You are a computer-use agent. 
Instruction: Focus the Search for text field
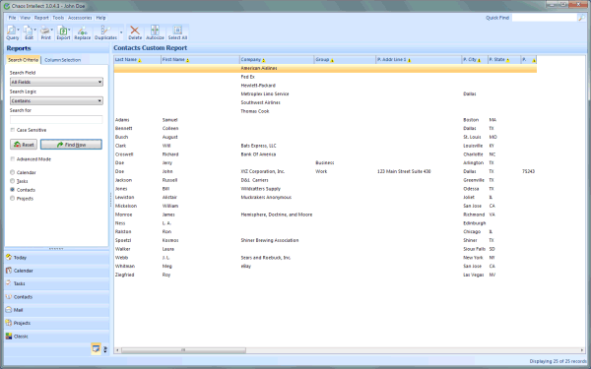coord(56,119)
